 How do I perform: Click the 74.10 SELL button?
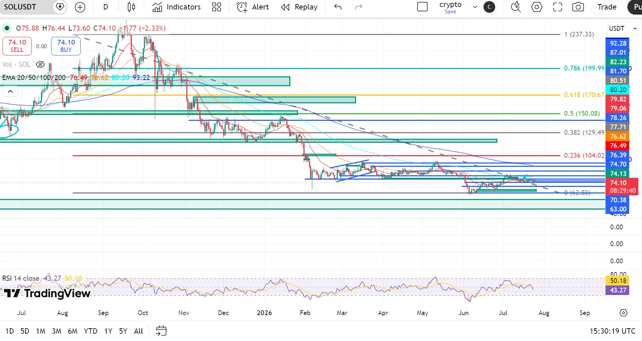[x=17, y=46]
